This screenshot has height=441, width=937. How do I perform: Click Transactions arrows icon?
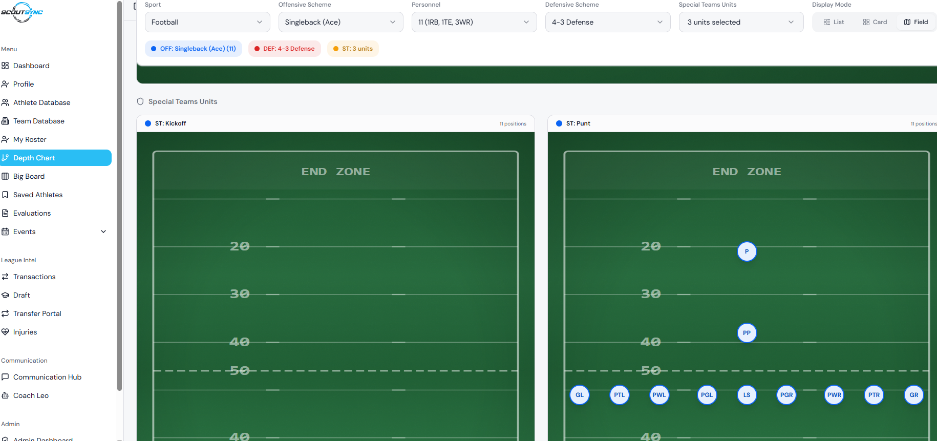click(x=5, y=277)
